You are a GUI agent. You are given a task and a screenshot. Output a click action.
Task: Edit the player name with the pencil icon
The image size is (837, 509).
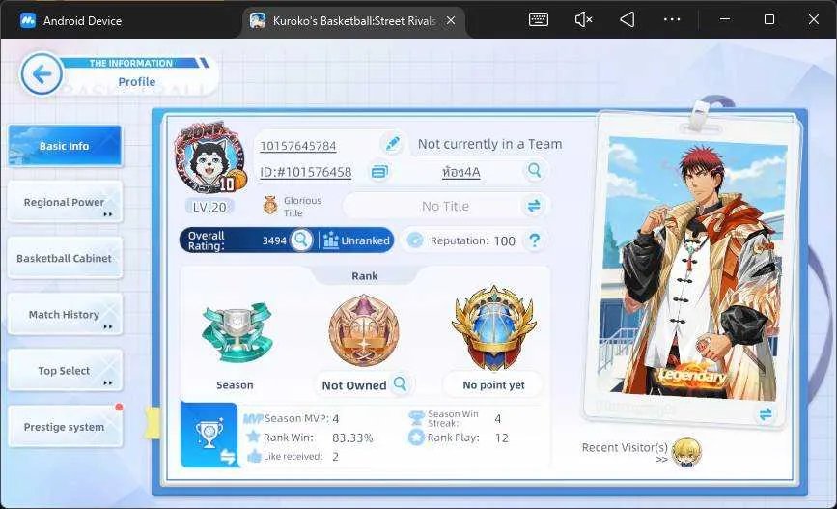tap(392, 144)
